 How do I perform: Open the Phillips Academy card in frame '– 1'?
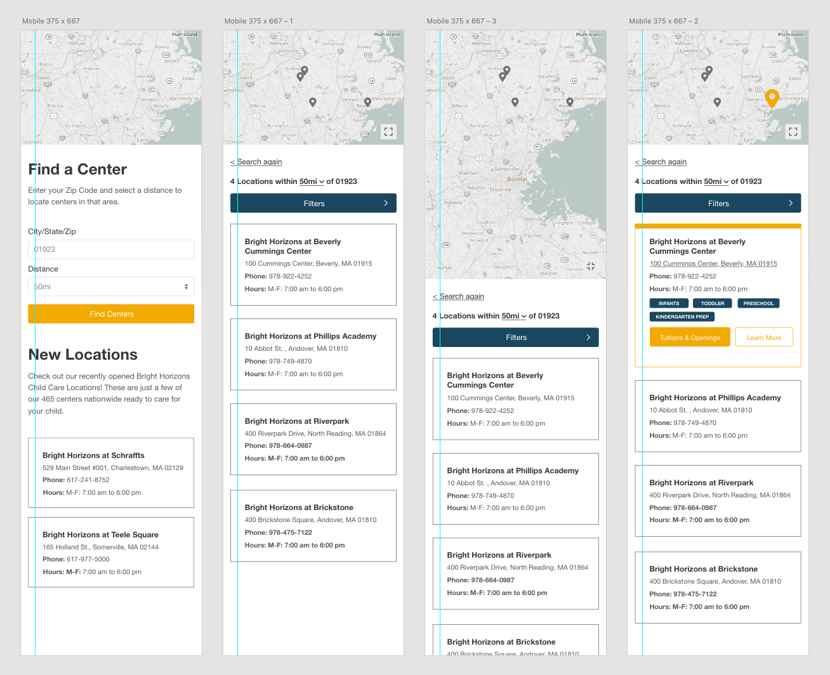[313, 354]
